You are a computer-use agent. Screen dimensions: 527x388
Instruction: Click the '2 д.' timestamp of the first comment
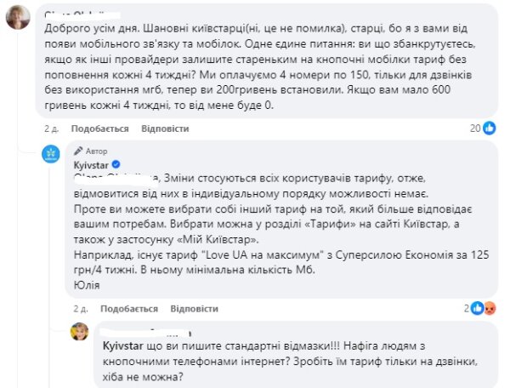click(x=52, y=128)
